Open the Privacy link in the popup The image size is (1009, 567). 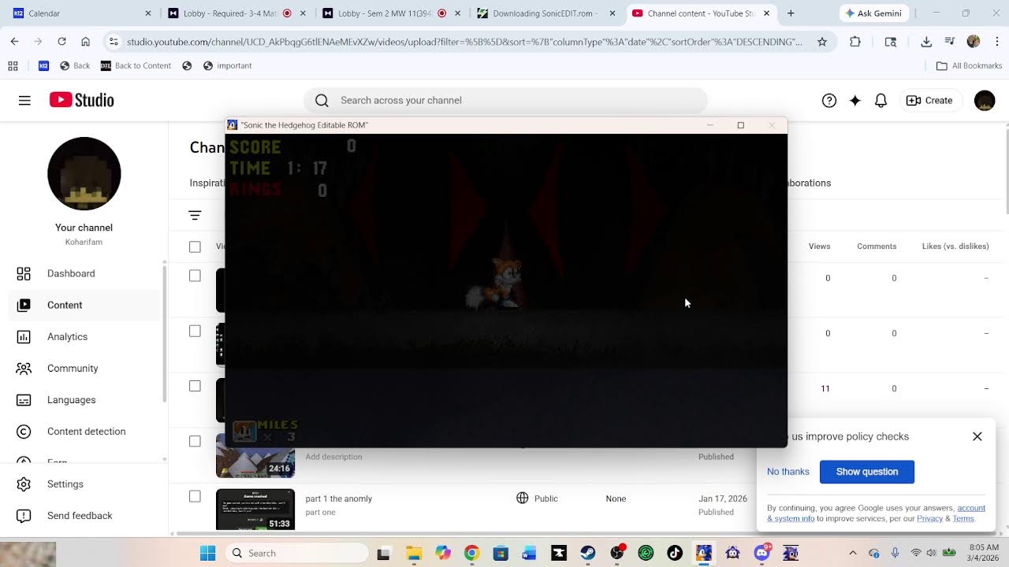coord(929,518)
